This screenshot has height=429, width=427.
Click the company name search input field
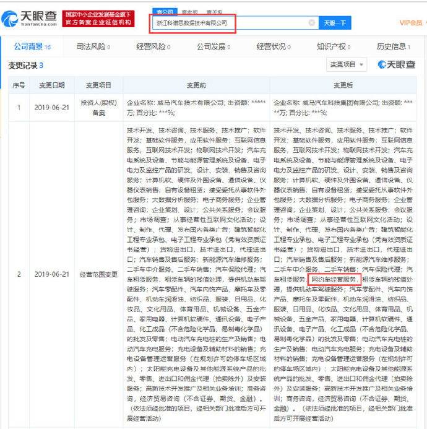[x=229, y=23]
